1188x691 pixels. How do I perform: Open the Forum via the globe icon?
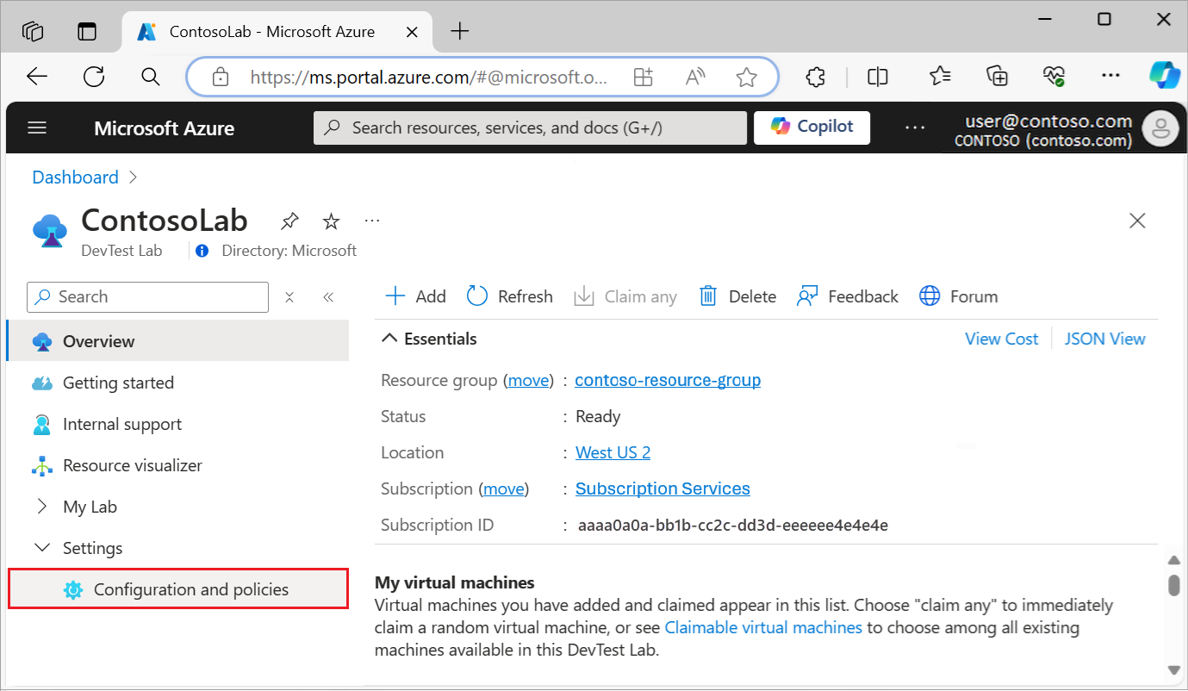[x=958, y=296]
